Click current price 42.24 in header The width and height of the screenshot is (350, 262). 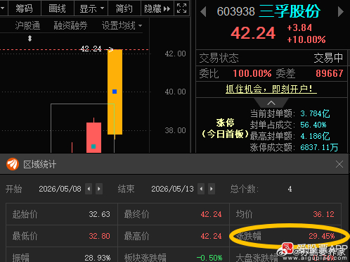tap(253, 33)
